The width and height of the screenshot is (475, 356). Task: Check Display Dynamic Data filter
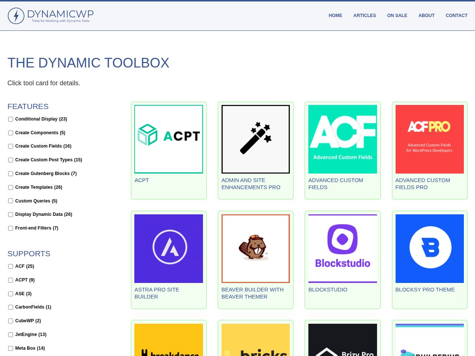(x=10, y=214)
